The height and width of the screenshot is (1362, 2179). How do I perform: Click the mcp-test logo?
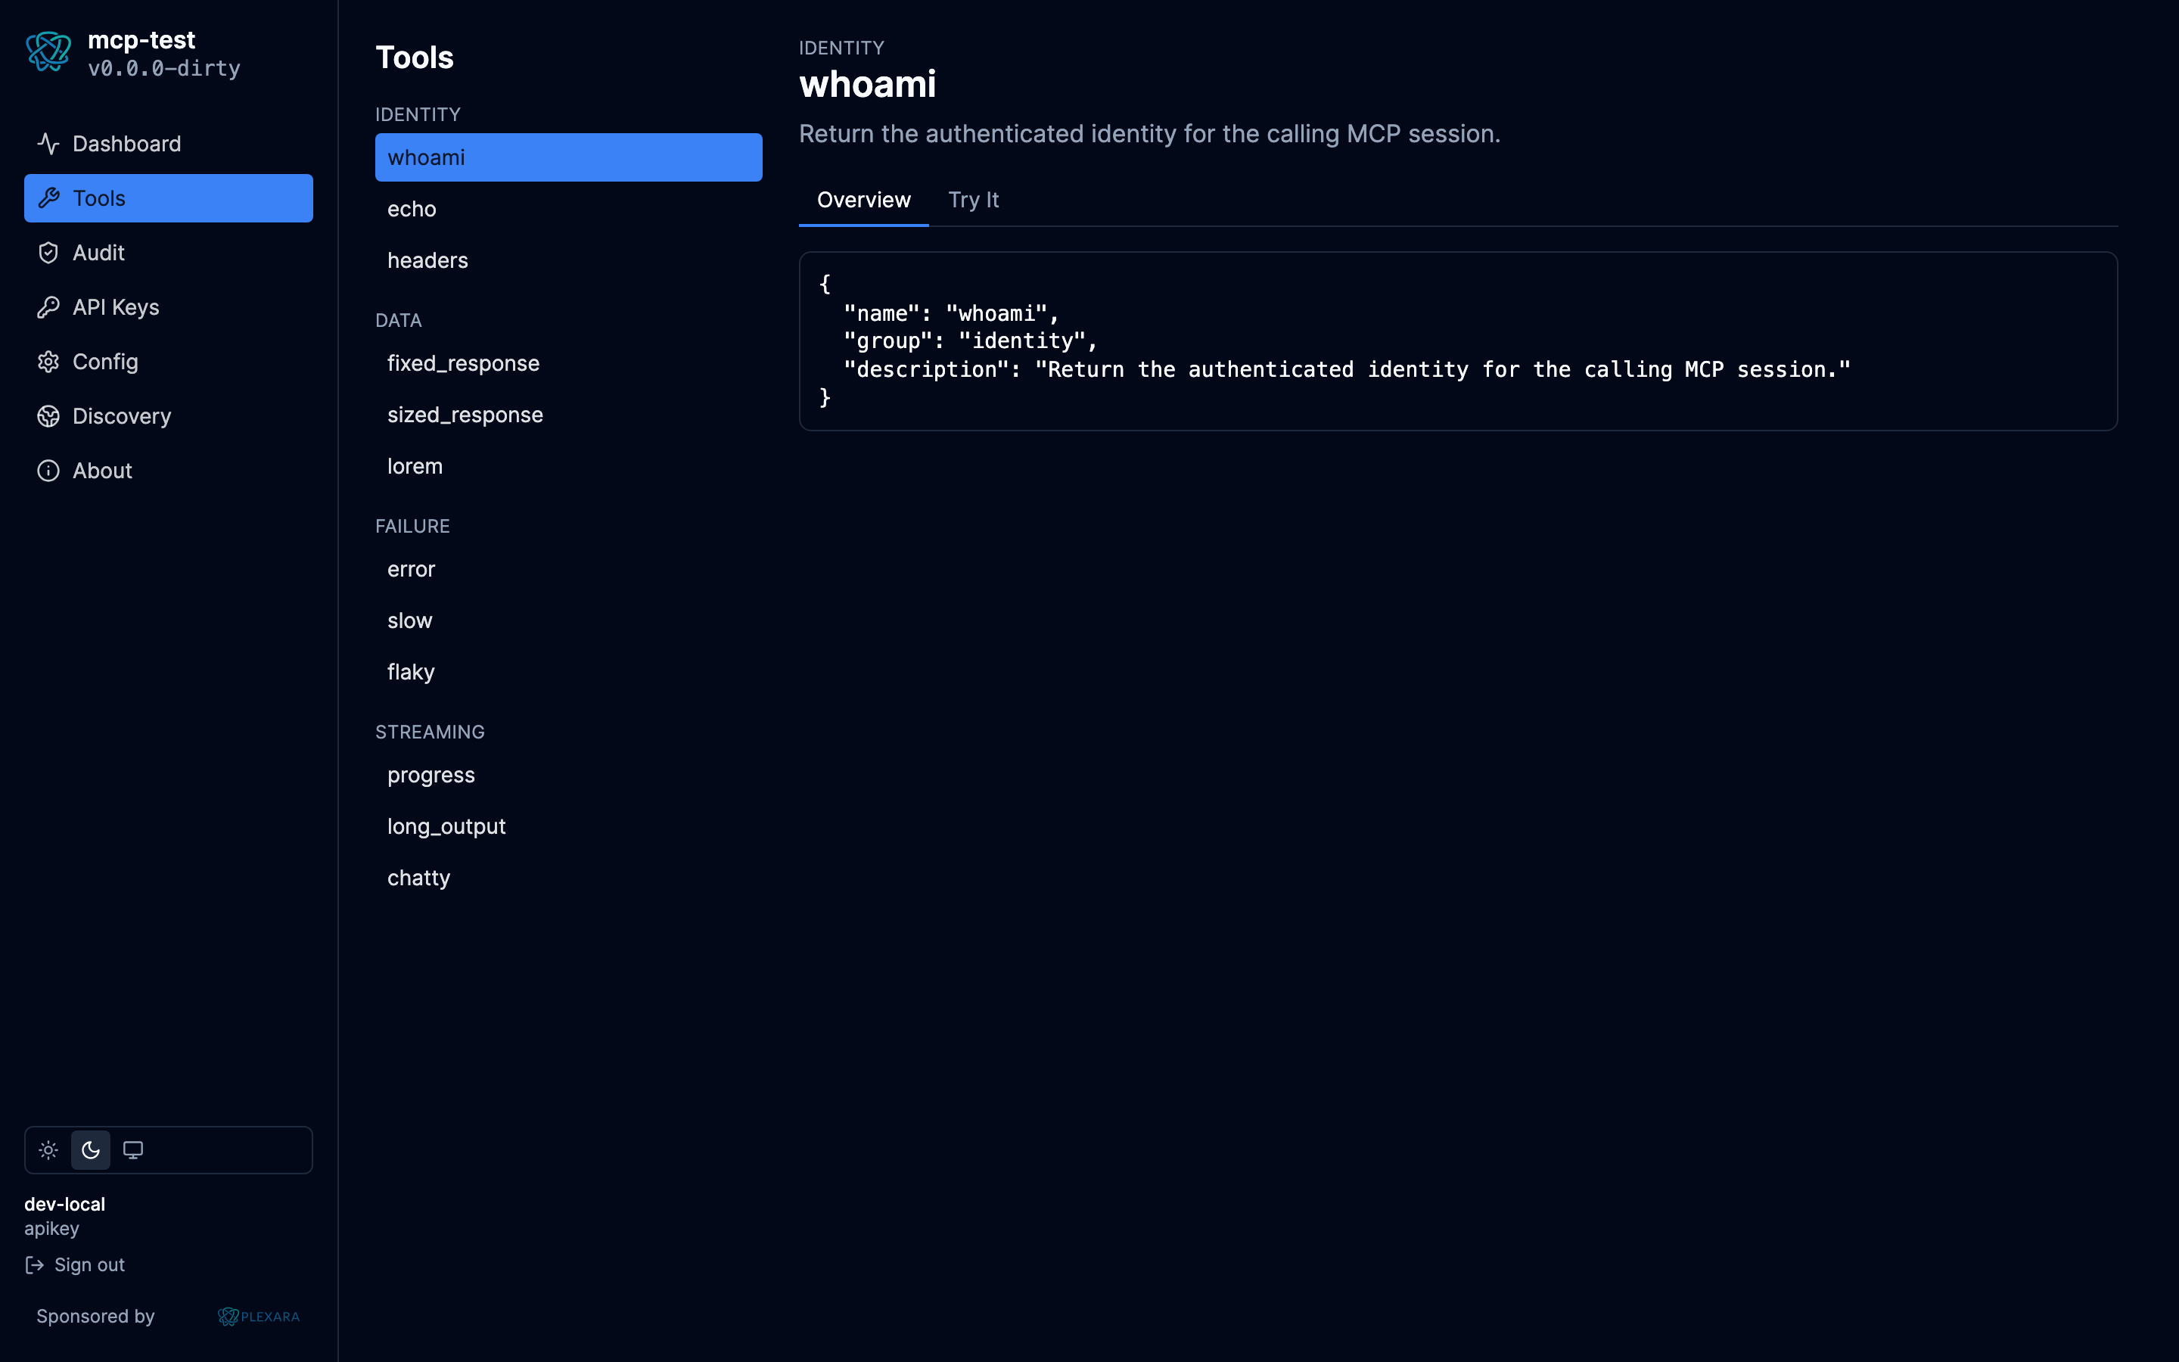(x=48, y=51)
